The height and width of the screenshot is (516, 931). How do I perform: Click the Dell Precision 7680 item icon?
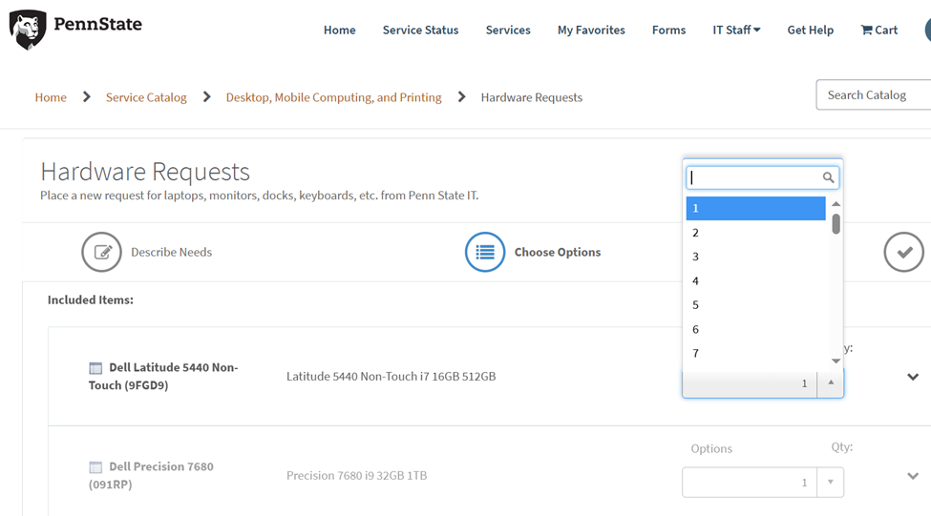point(95,467)
